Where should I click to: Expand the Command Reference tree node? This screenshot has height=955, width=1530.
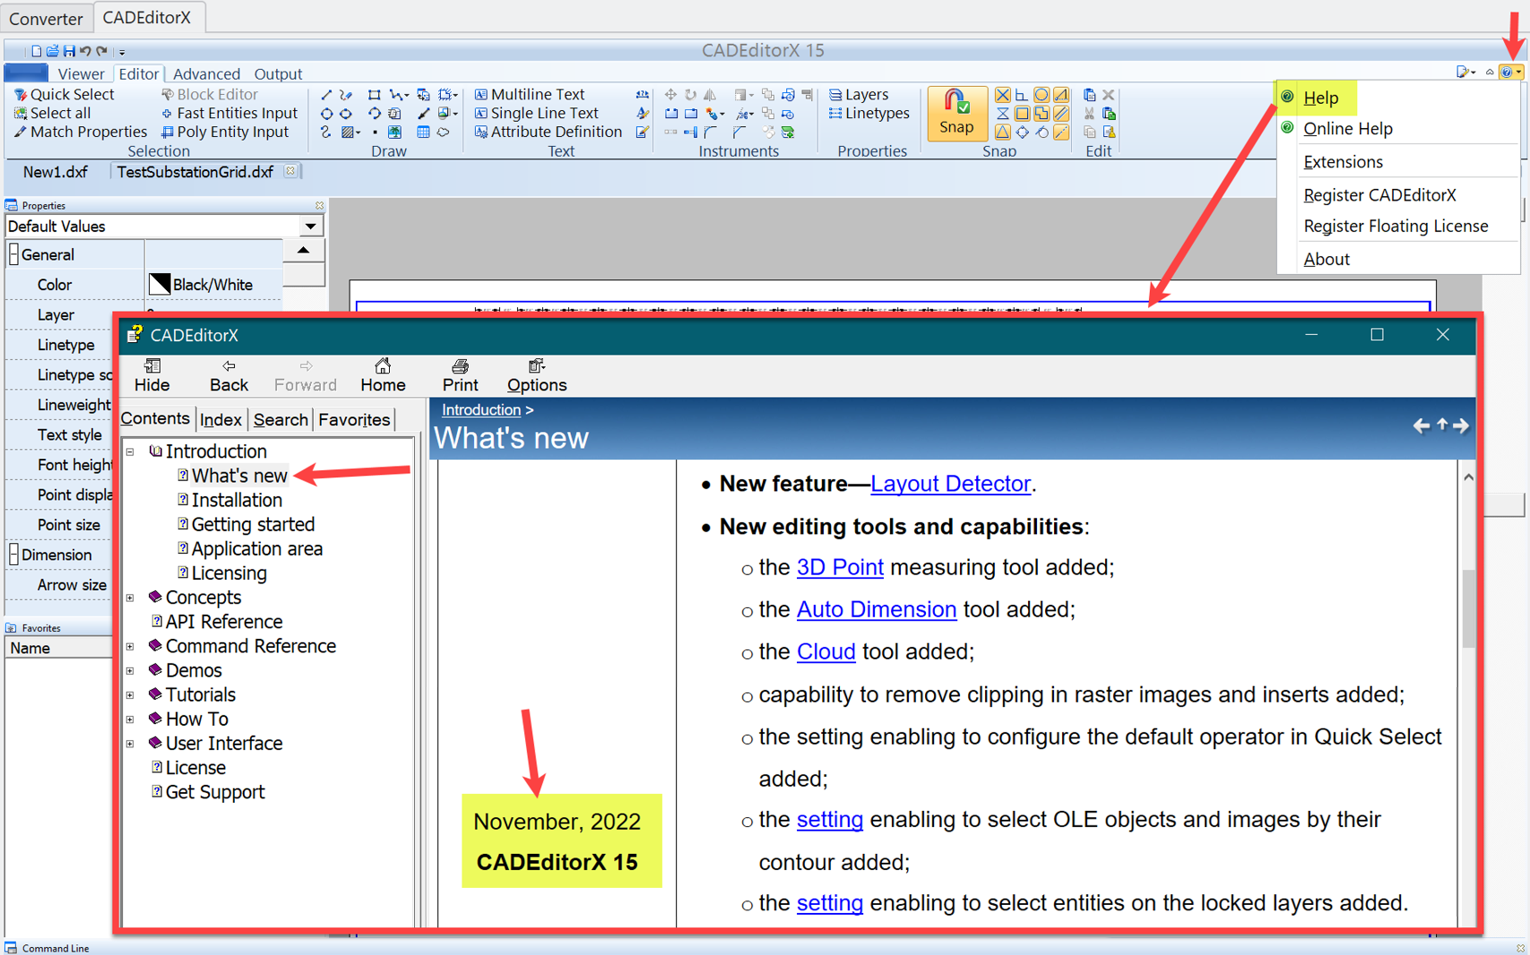click(x=131, y=646)
